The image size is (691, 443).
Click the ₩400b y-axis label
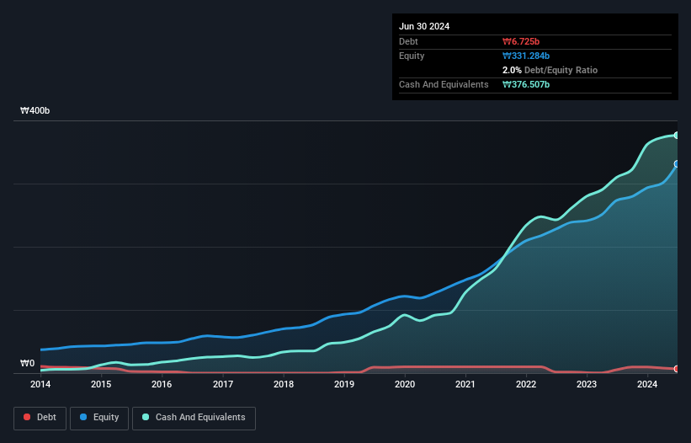(35, 110)
